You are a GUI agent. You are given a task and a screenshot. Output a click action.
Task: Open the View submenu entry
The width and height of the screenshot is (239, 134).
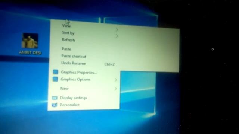(66, 26)
